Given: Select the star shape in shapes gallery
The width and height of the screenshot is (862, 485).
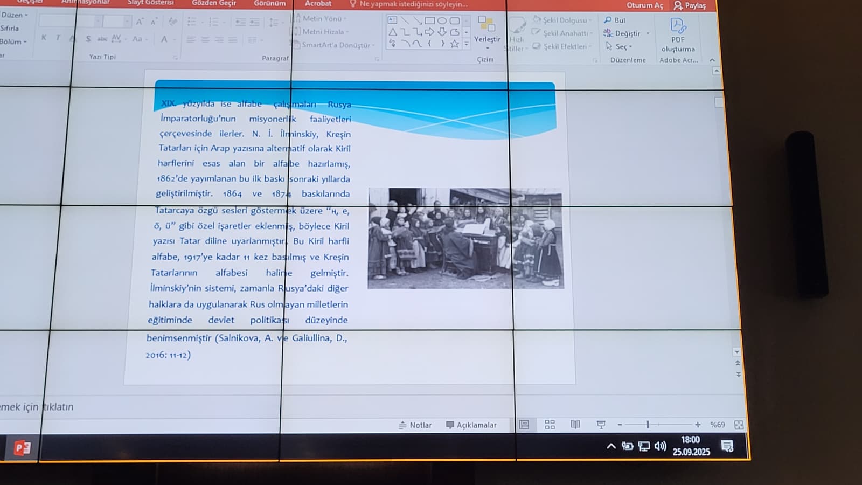Looking at the screenshot, I should click(x=455, y=44).
